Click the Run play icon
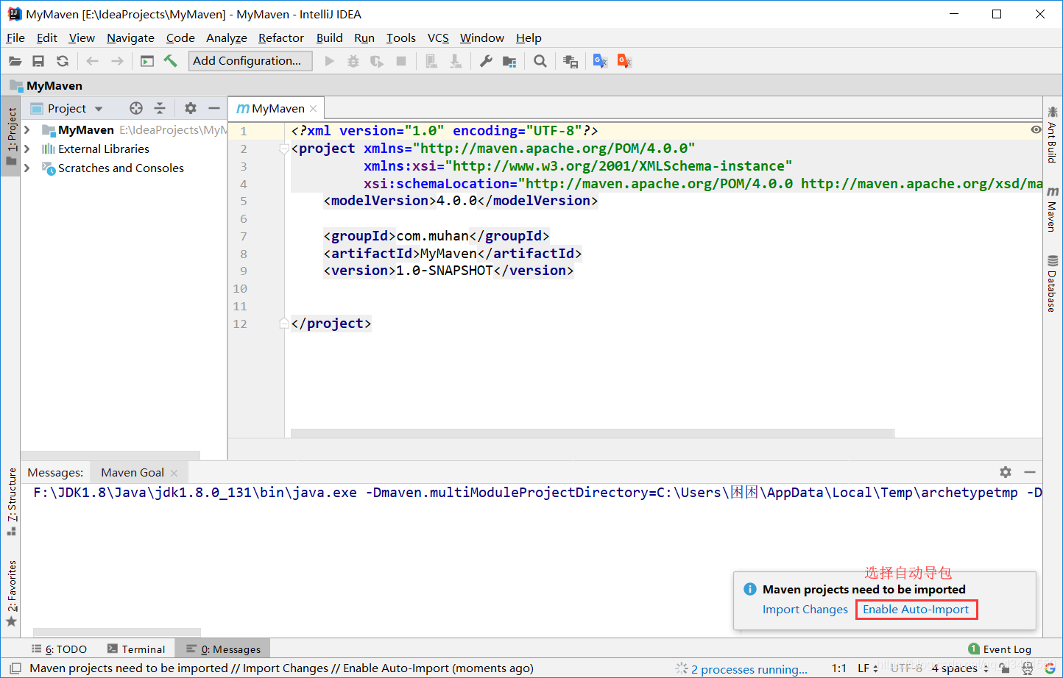Image resolution: width=1063 pixels, height=678 pixels. pyautogui.click(x=330, y=61)
